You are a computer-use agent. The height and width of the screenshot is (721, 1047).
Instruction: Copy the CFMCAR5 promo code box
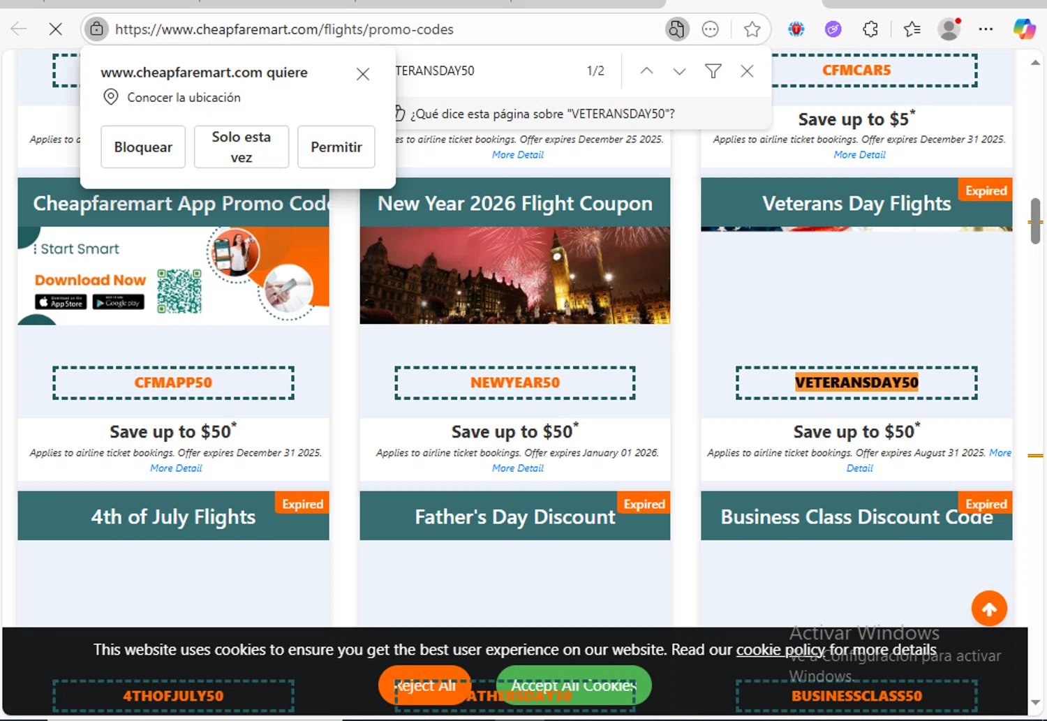pos(856,70)
